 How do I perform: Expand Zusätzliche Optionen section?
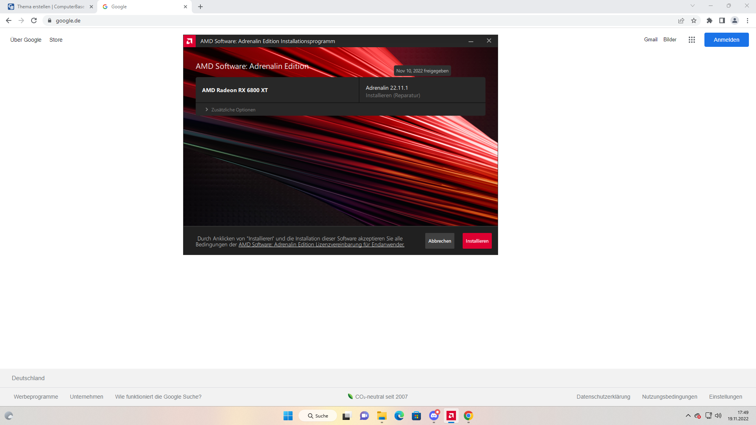click(x=230, y=109)
